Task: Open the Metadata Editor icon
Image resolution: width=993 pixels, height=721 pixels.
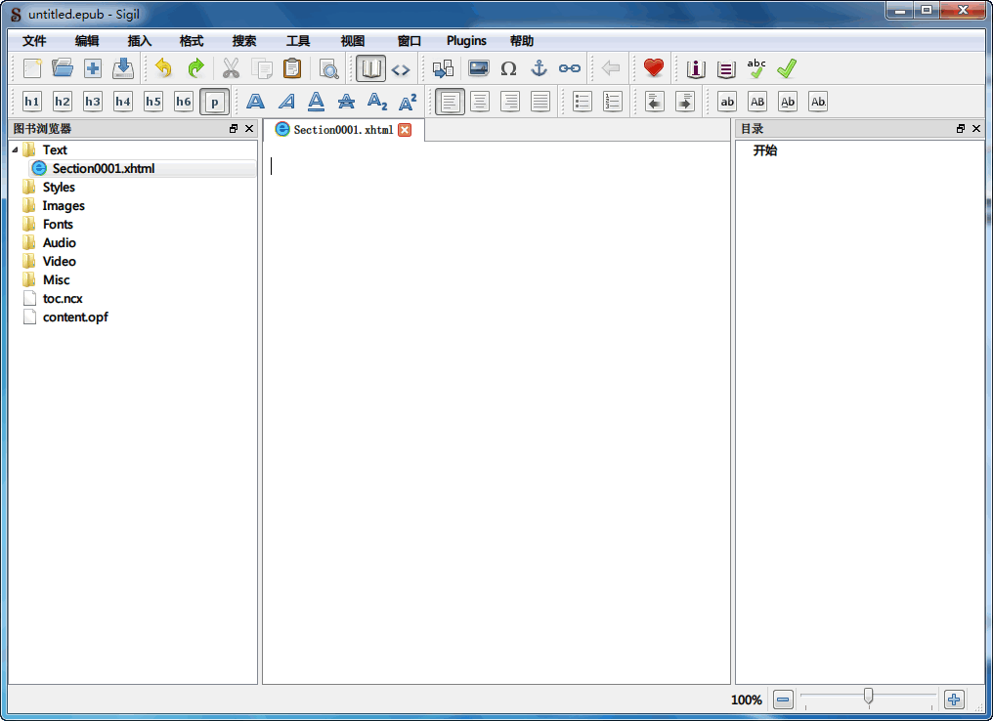Action: pyautogui.click(x=695, y=68)
